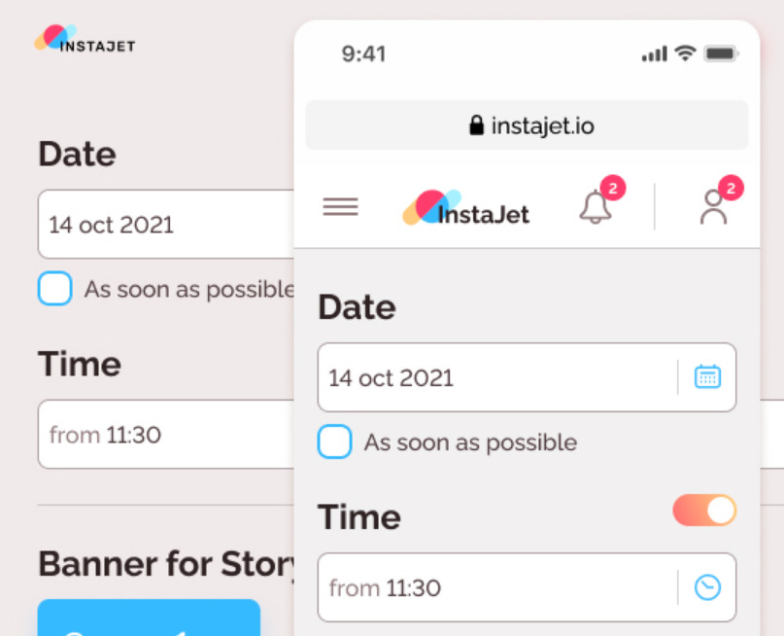This screenshot has height=636, width=784.
Task: Click the desktop time 'from 11:30' field
Action: pyautogui.click(x=165, y=434)
